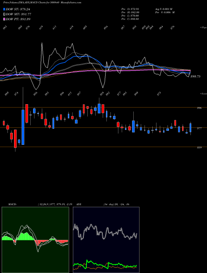This screenshot has width=207, height=273.
Task: Click the white DOW MT legend swatch
Action: (x=4, y=14)
